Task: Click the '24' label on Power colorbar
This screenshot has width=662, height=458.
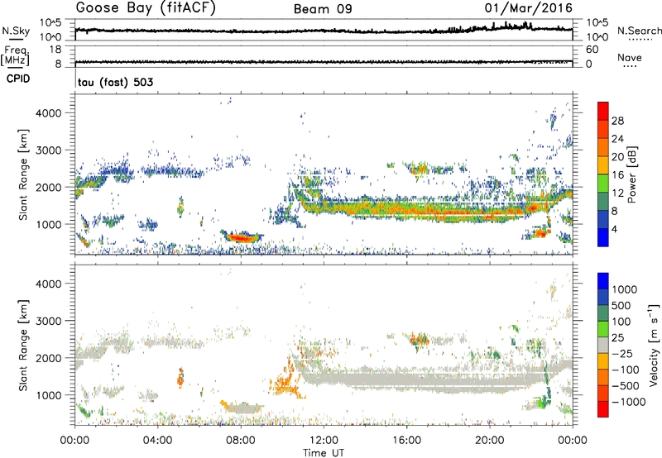Action: (617, 139)
